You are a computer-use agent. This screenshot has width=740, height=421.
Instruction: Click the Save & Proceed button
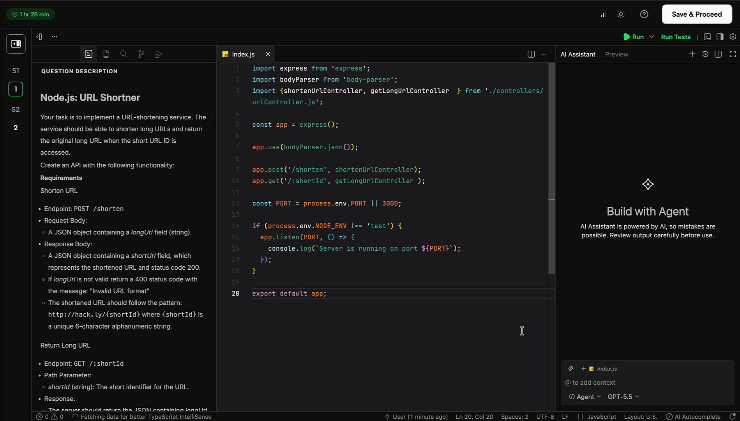(697, 14)
